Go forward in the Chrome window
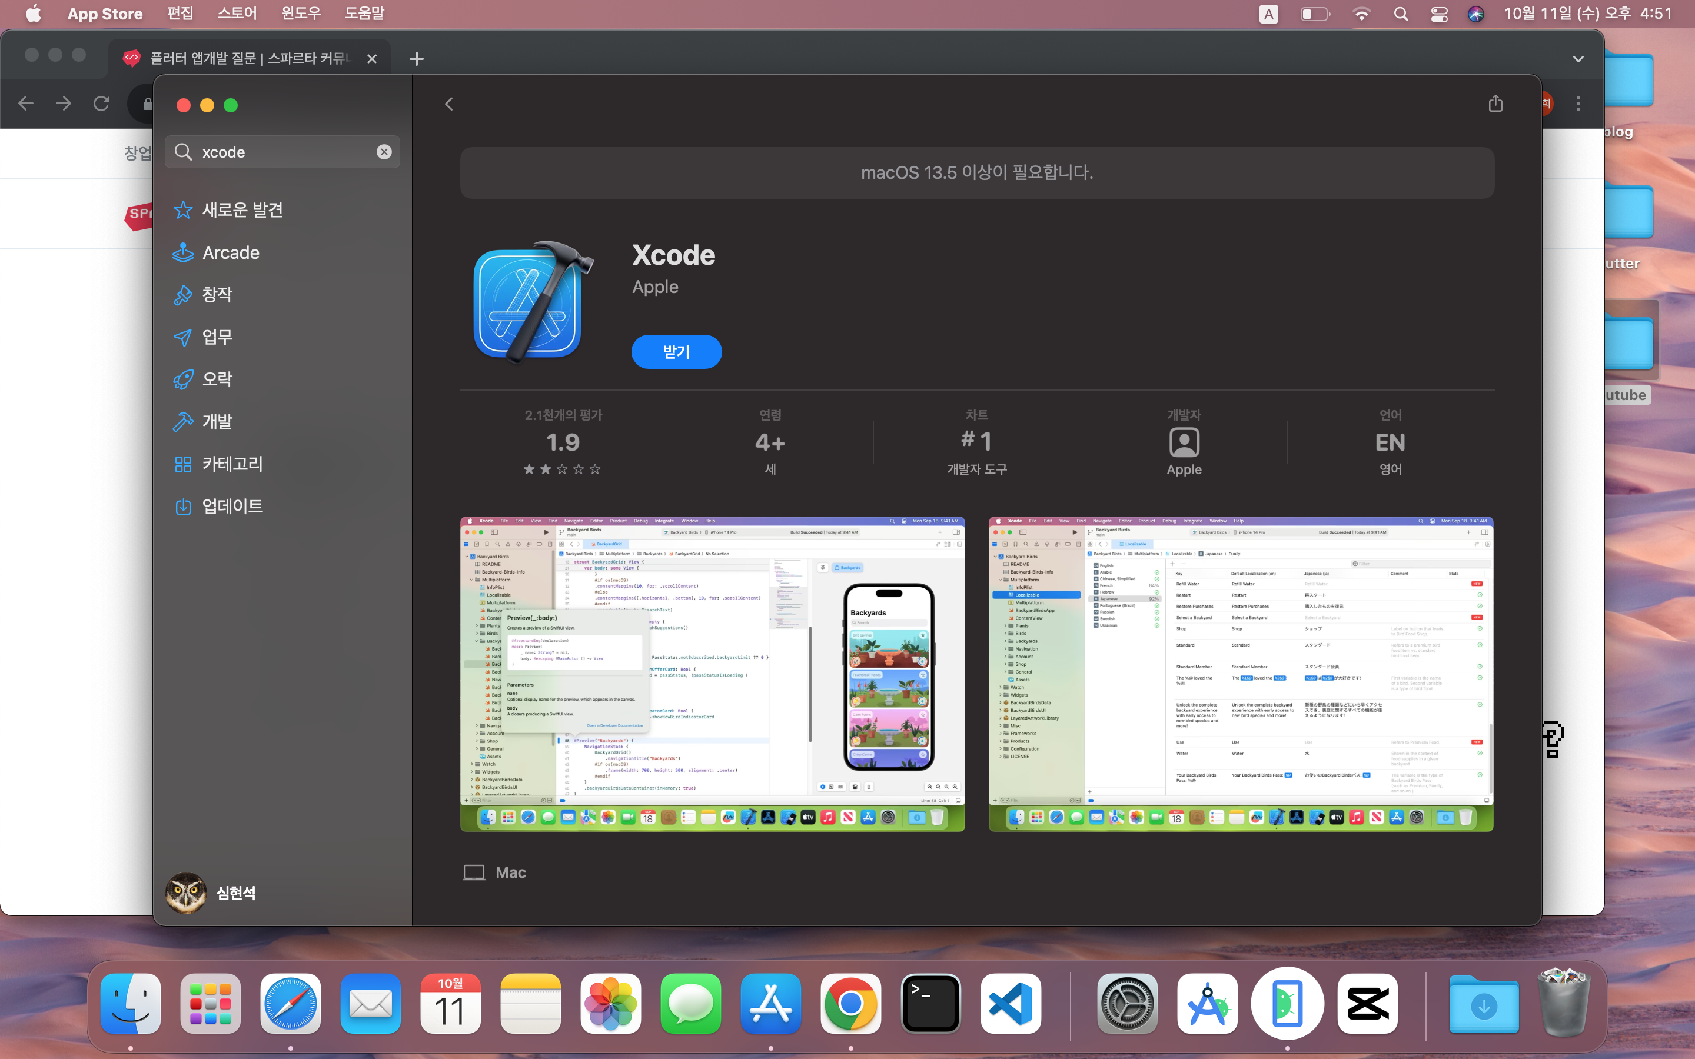Screen dimensions: 1695x1059 [64, 104]
